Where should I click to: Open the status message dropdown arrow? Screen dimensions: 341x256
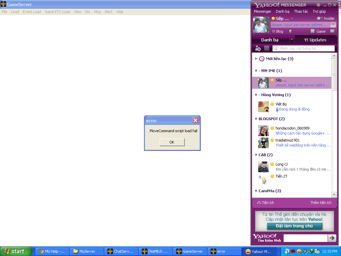333,25
